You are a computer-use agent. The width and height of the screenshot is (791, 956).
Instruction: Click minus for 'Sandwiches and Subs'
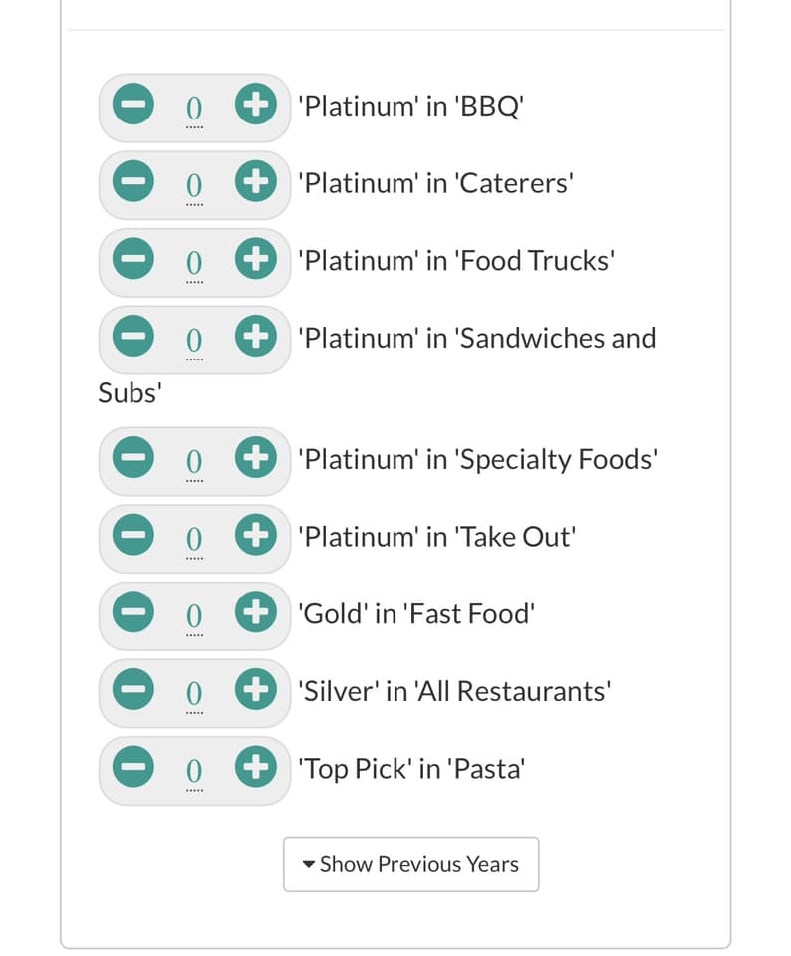132,336
